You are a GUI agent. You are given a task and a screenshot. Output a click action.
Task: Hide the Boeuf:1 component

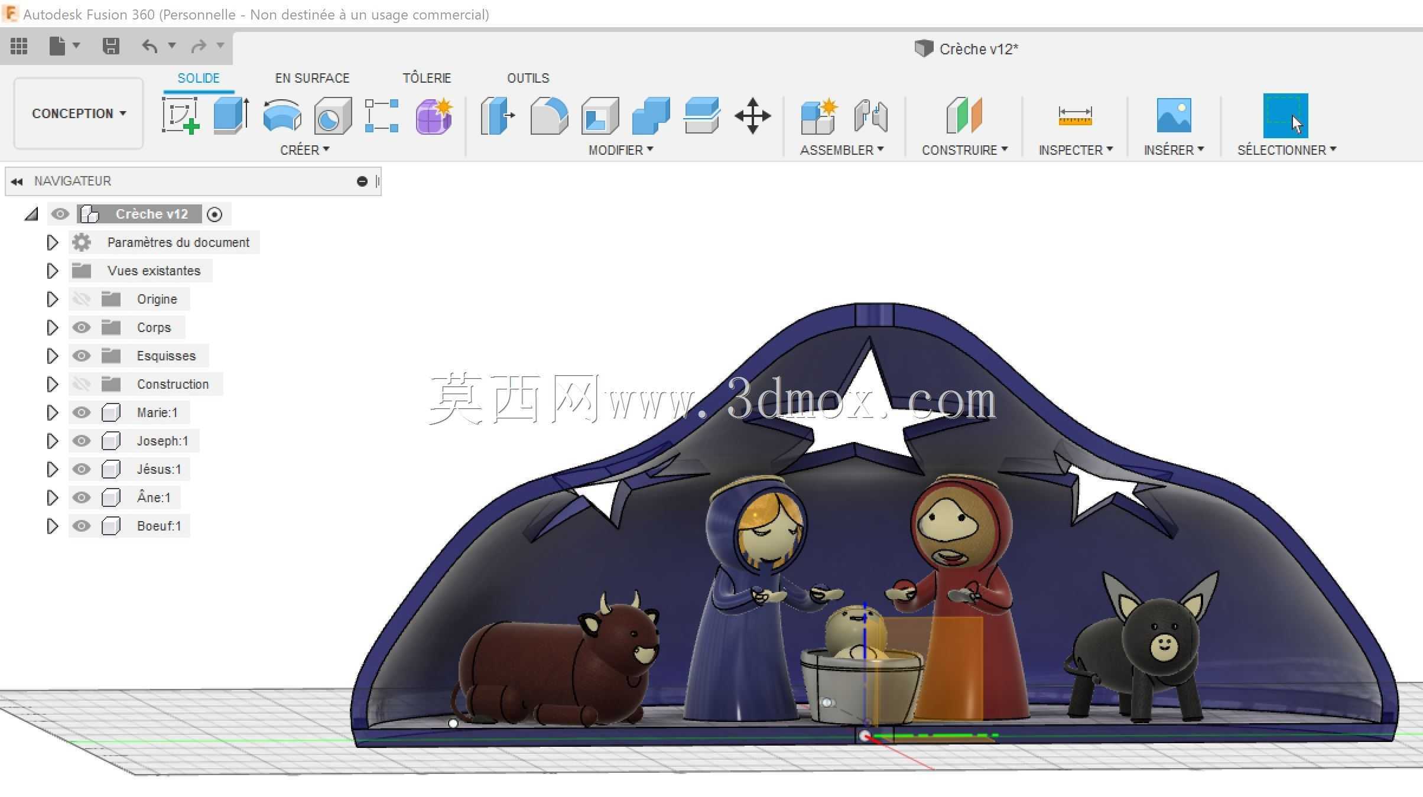point(82,526)
